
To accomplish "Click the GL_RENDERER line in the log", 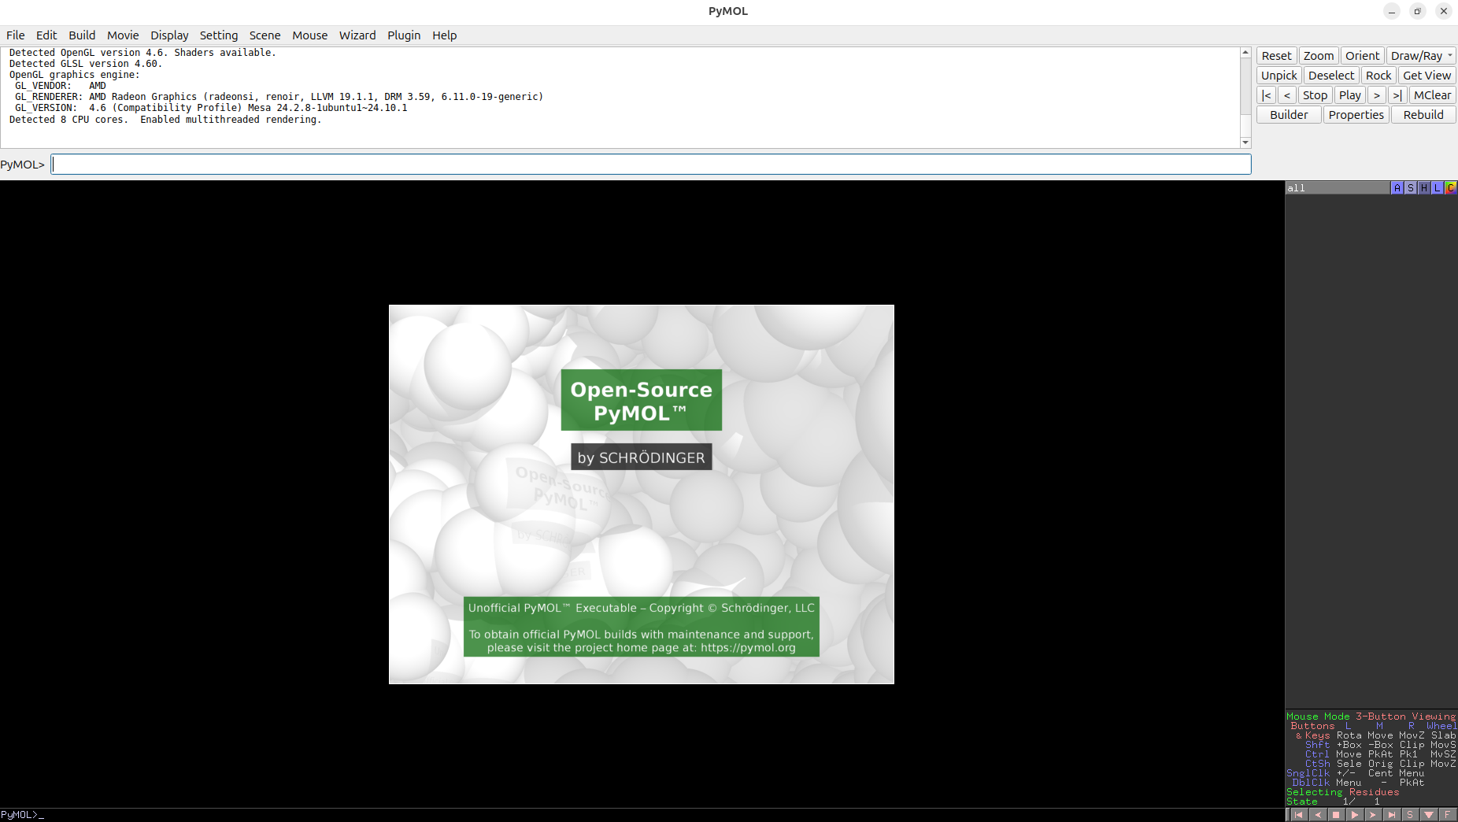I will click(x=279, y=97).
